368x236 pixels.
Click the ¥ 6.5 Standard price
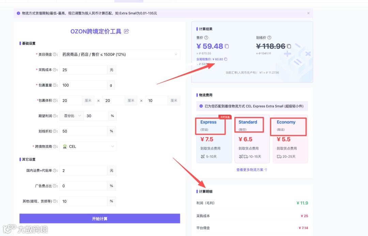(x=245, y=139)
